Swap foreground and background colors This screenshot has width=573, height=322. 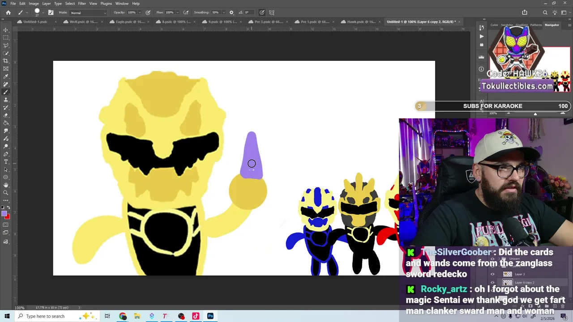click(x=8, y=208)
